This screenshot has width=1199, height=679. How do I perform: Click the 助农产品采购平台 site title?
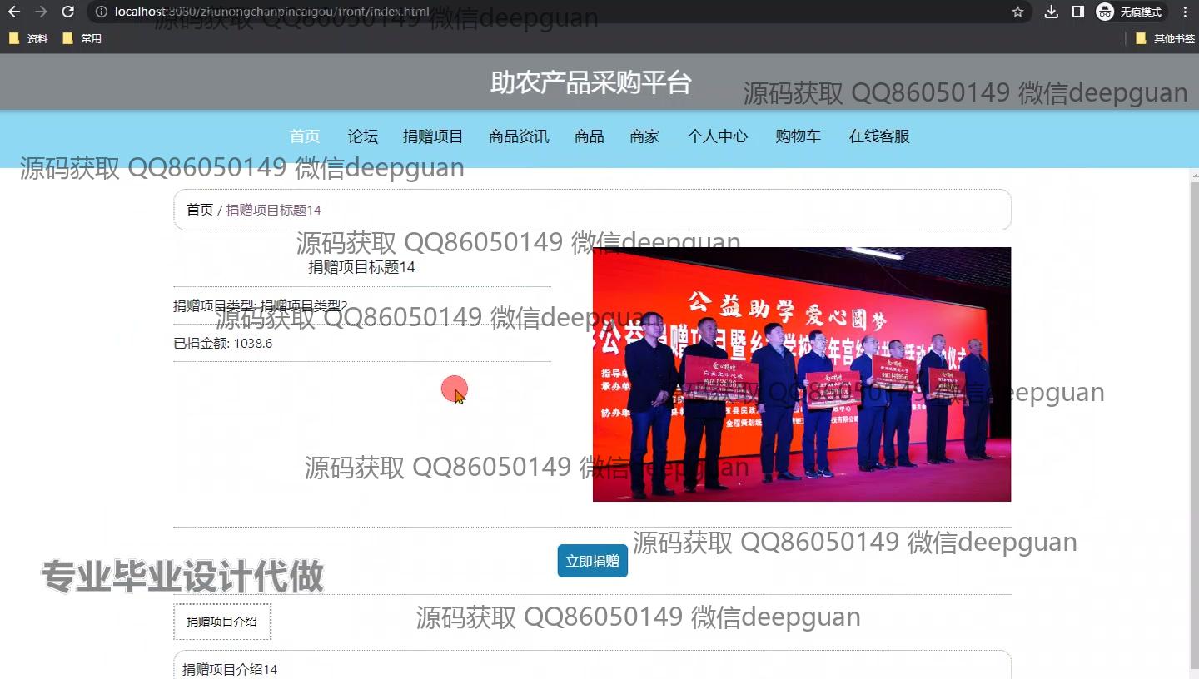click(591, 82)
